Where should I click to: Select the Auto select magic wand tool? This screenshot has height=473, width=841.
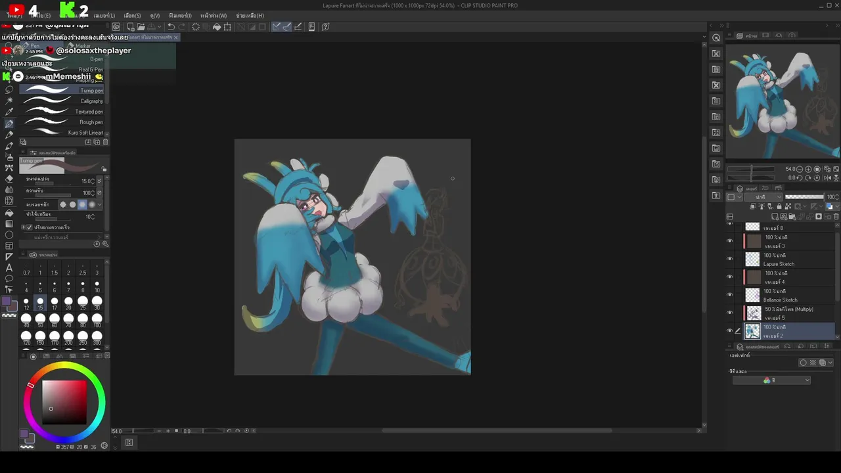tap(9, 101)
